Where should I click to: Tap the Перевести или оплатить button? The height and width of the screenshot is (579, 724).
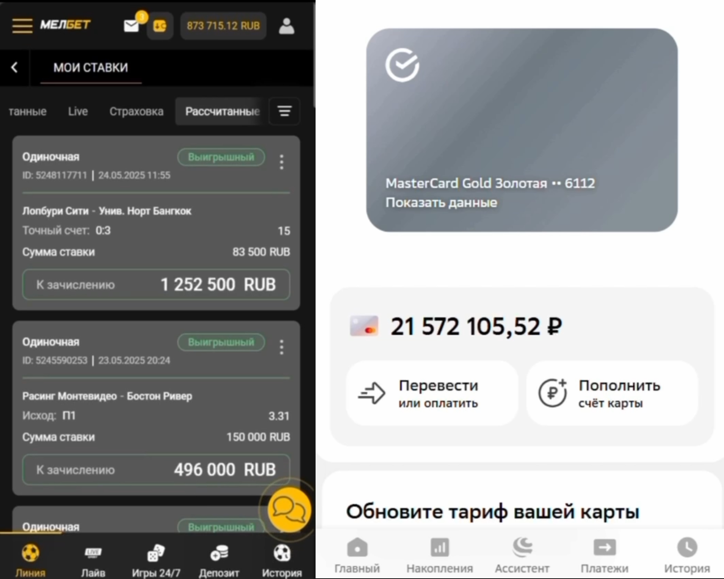point(432,393)
